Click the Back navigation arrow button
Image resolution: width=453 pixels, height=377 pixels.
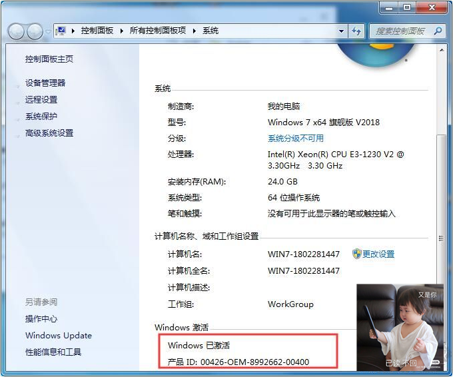pos(17,31)
